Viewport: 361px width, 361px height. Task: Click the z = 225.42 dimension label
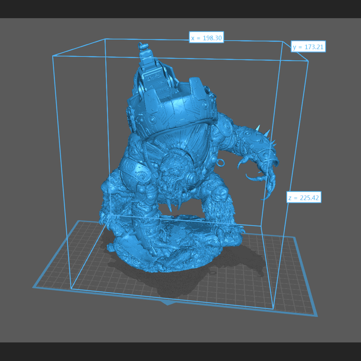coord(304,197)
